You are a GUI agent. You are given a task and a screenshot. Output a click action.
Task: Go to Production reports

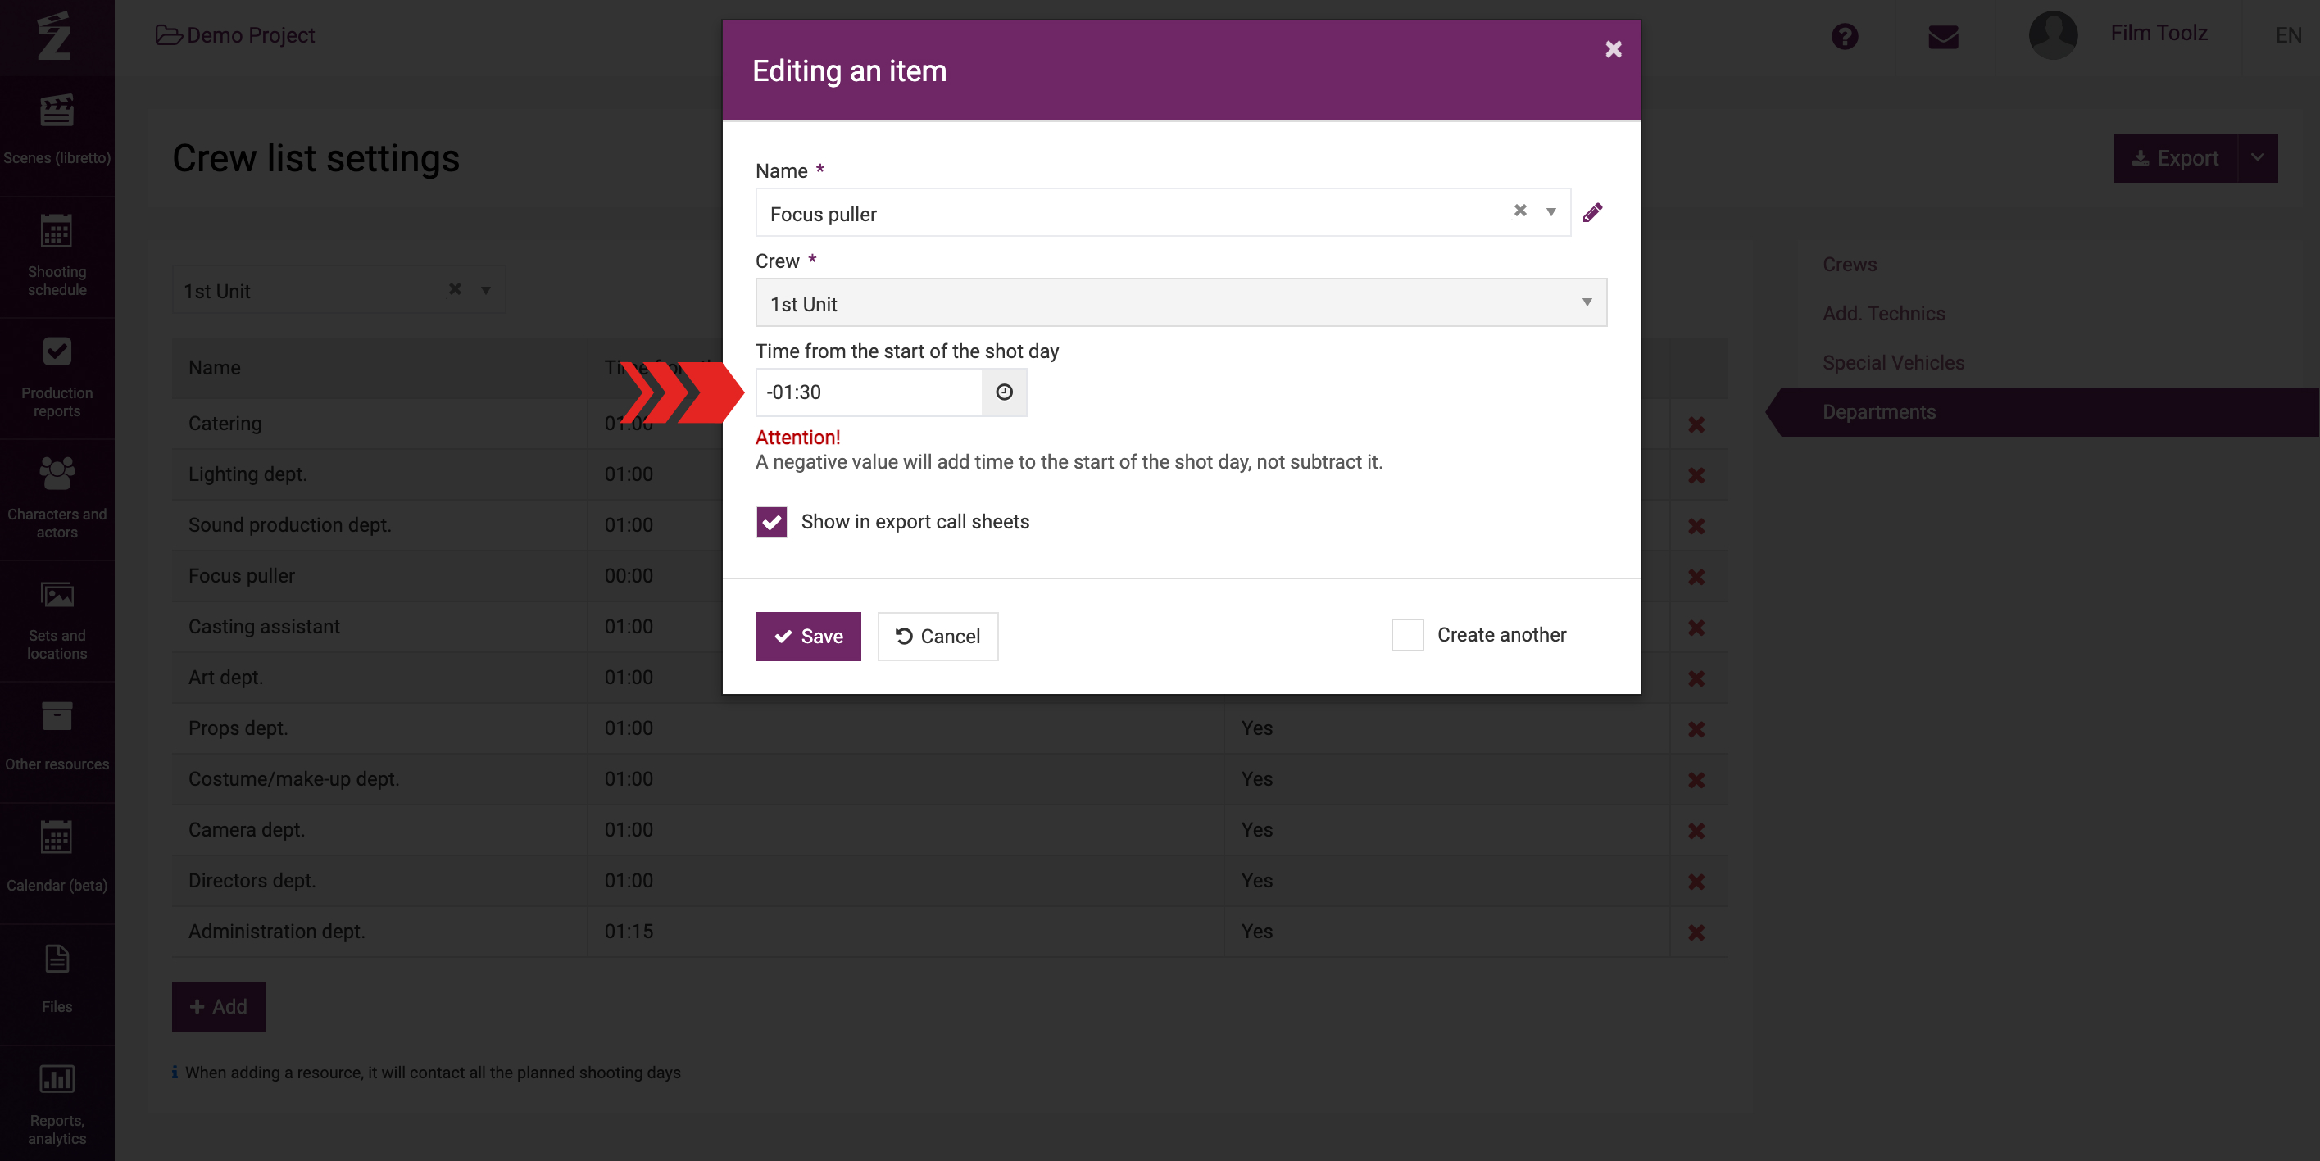[x=57, y=379]
